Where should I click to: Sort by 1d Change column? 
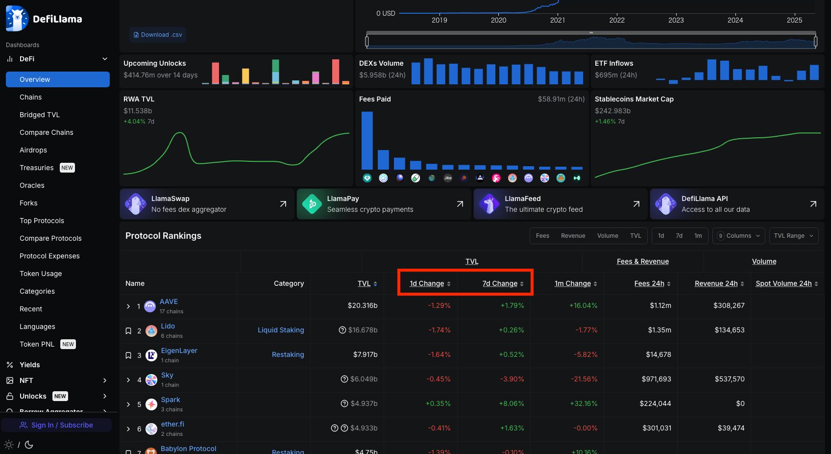(x=430, y=283)
